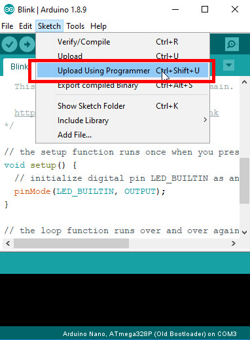The width and height of the screenshot is (250, 340).
Task: Close the open Sketch menu
Action: 49,26
